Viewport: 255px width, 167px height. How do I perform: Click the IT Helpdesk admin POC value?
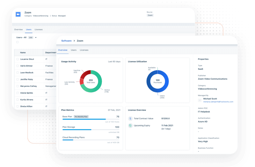coord(204,112)
